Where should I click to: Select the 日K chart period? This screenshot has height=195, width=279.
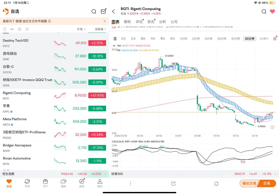click(x=133, y=39)
